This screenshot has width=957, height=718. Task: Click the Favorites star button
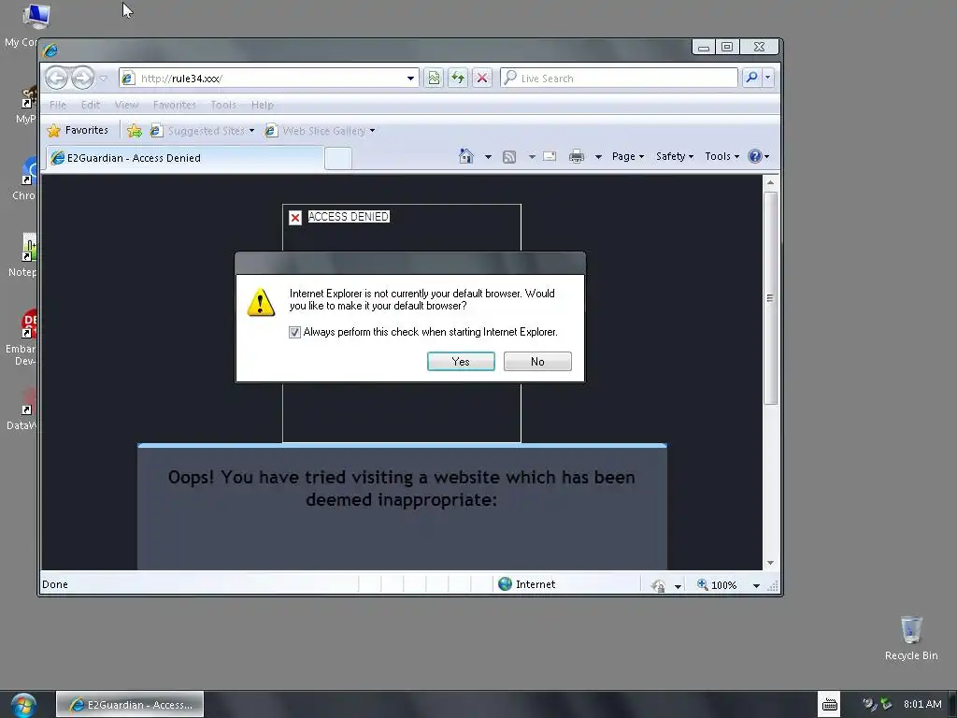coord(79,130)
